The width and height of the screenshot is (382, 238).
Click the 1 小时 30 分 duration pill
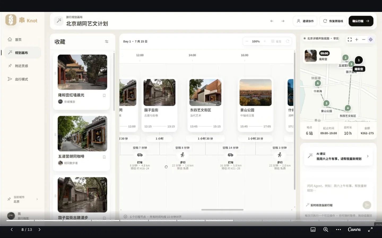coord(205,139)
